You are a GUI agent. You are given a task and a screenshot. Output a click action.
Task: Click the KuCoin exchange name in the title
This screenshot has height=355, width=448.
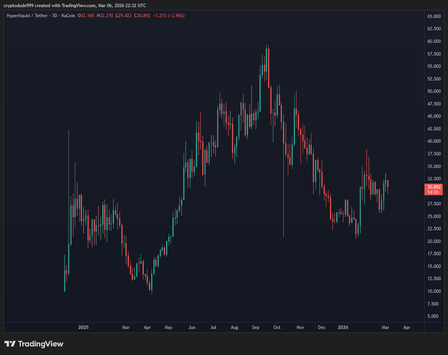[x=68, y=16]
